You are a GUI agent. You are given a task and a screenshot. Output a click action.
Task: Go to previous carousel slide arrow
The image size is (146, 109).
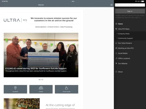pyautogui.click(x=6, y=53)
